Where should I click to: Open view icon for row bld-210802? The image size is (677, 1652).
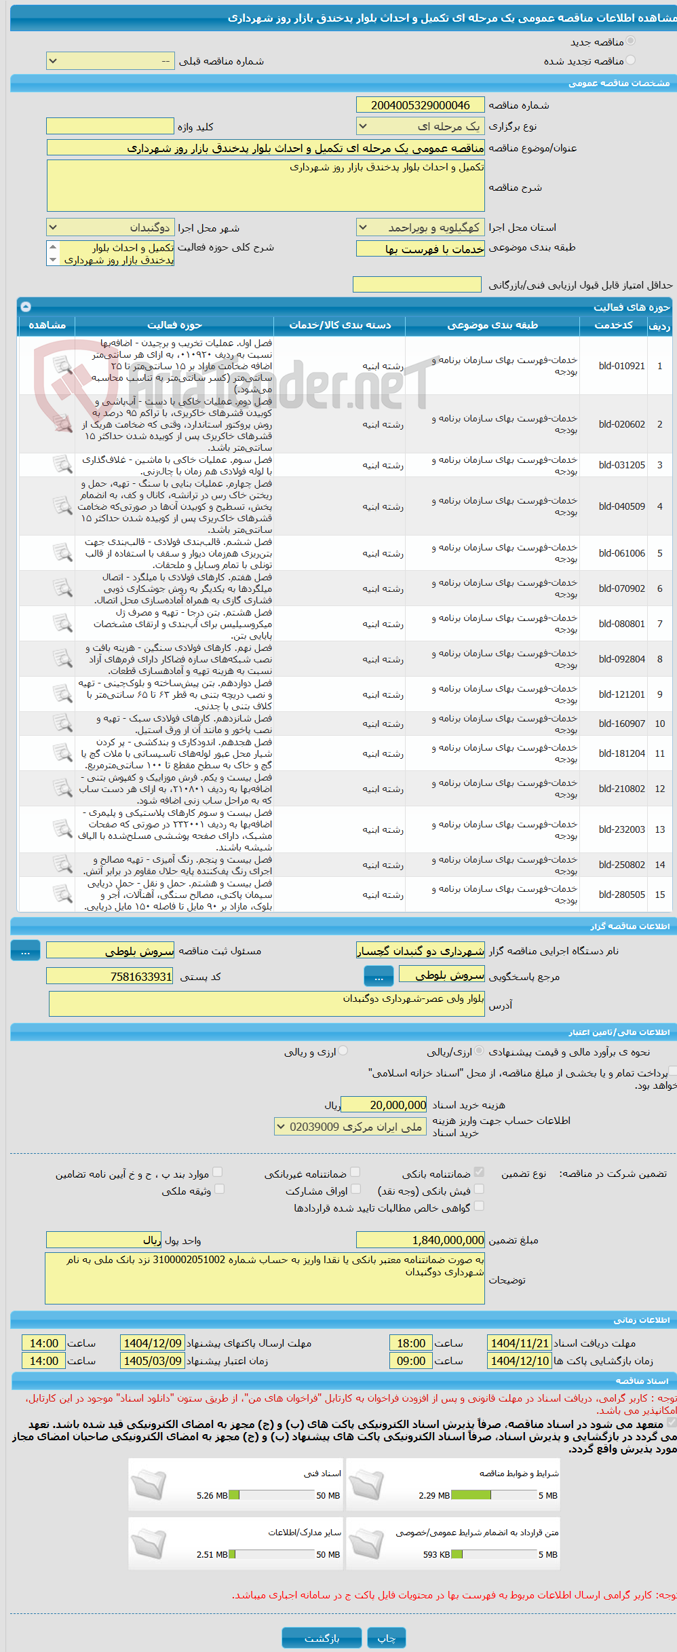(62, 788)
